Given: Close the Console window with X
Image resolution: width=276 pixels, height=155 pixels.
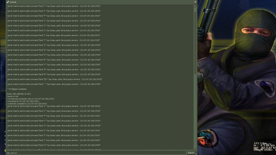Looking at the screenshot, I should (x=195, y=2).
